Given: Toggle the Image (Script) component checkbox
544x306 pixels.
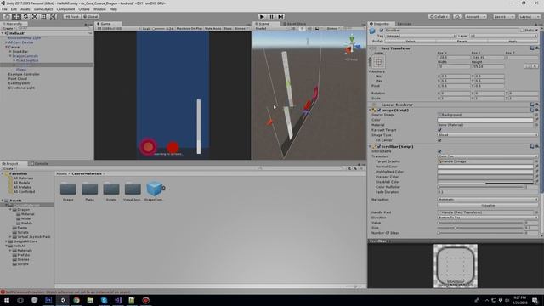Looking at the screenshot, I should click(x=379, y=110).
